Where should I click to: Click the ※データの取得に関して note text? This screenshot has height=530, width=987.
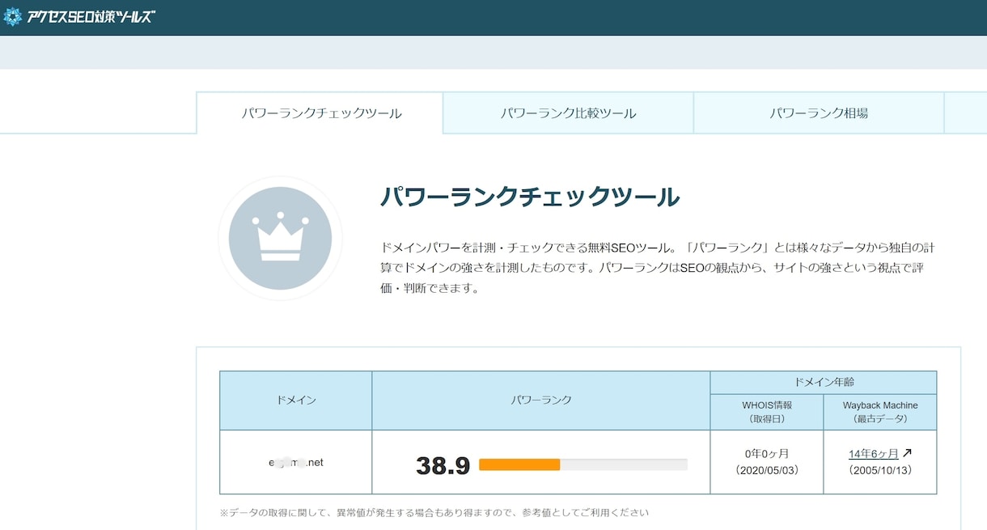click(x=434, y=512)
